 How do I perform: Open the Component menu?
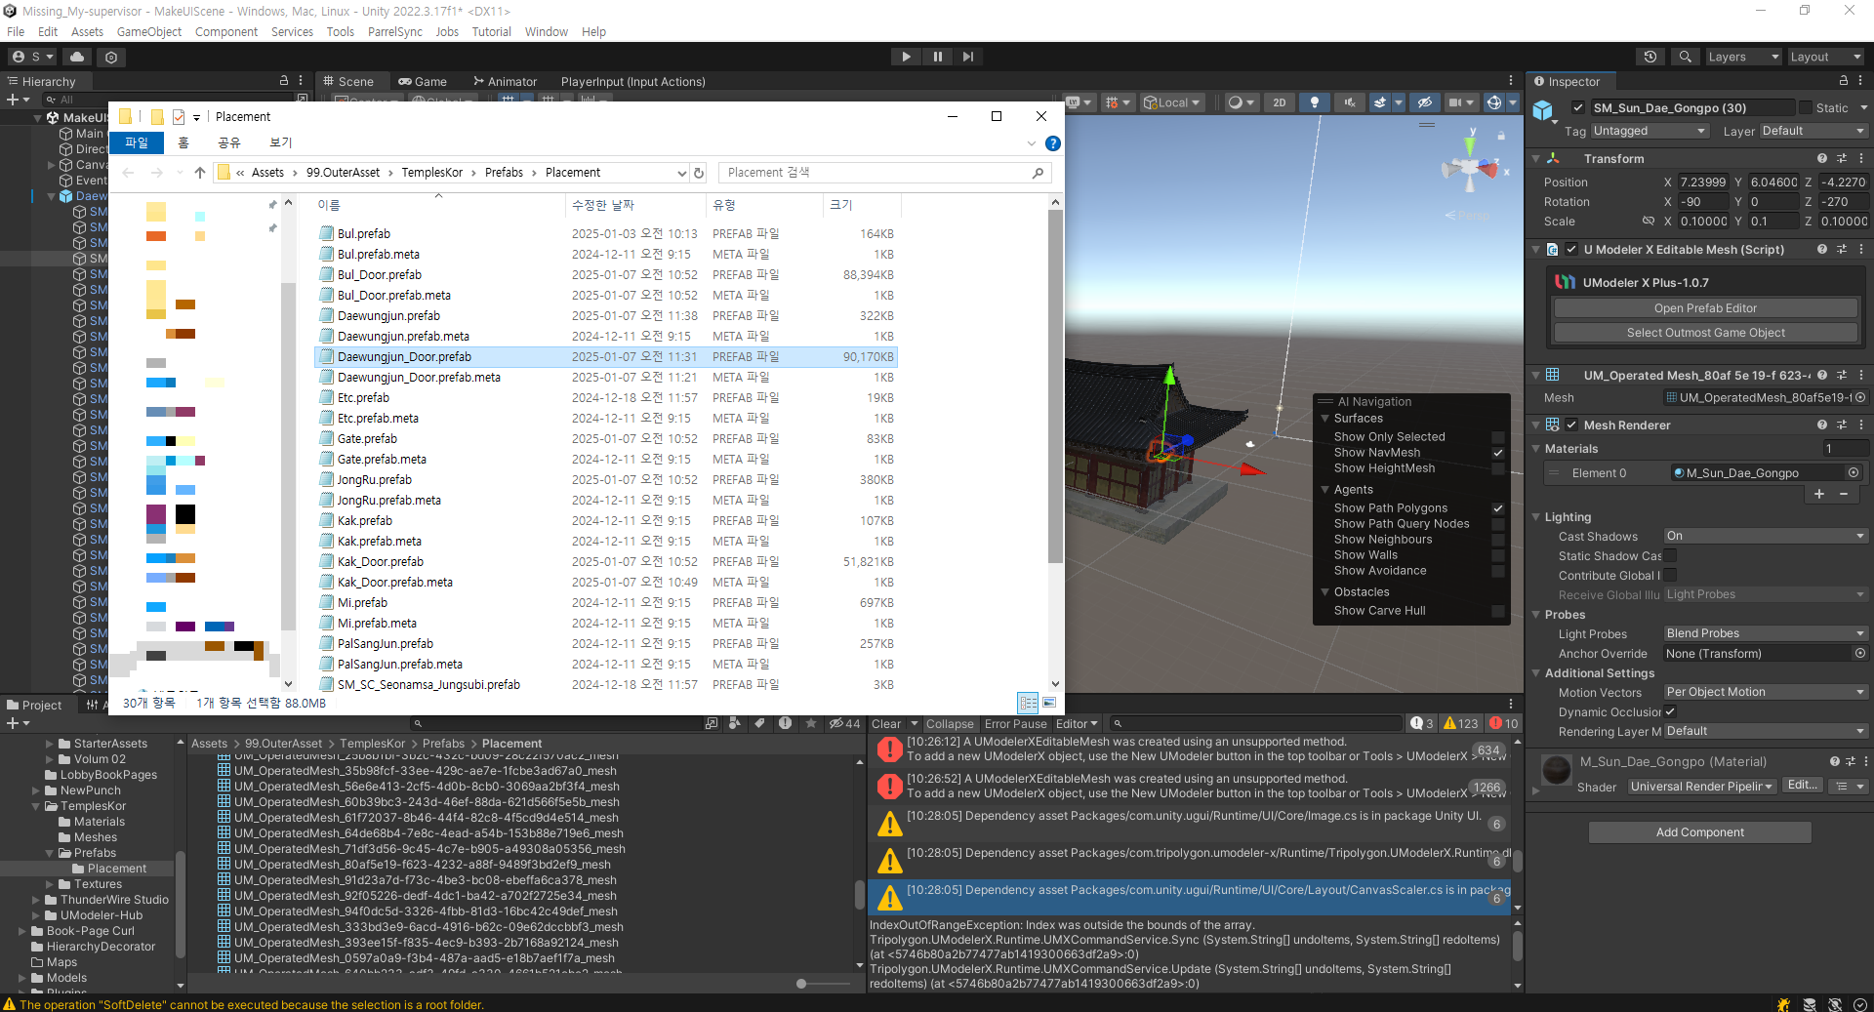(x=226, y=31)
